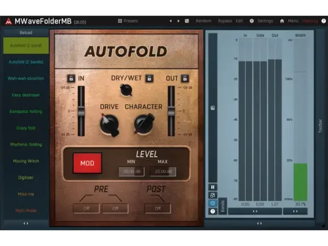Toggle the OUT lock icon
The height and width of the screenshot is (246, 328).
pos(185,78)
